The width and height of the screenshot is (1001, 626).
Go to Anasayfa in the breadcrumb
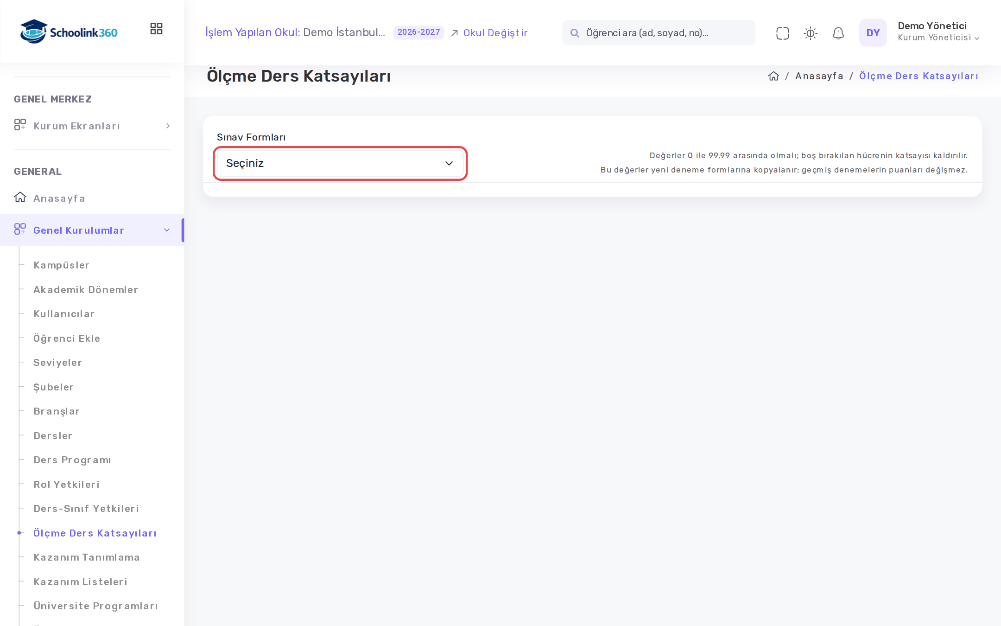click(819, 76)
